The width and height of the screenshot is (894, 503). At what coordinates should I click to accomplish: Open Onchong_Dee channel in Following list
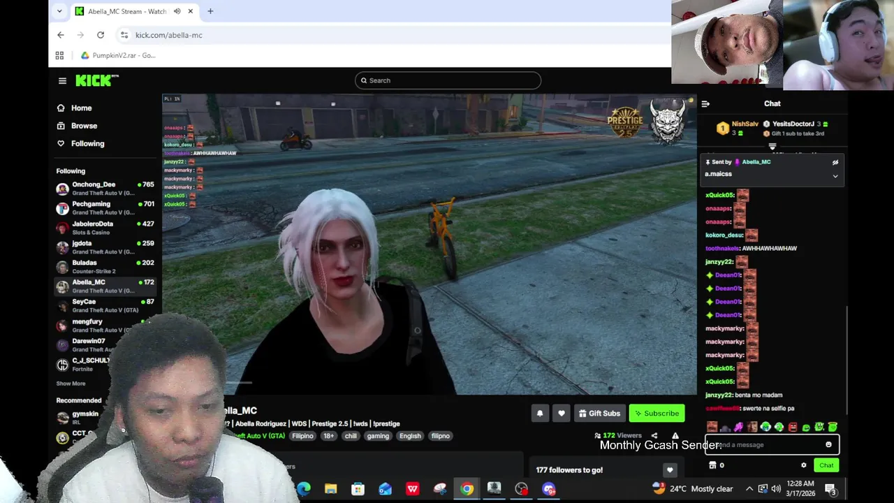[x=105, y=189]
